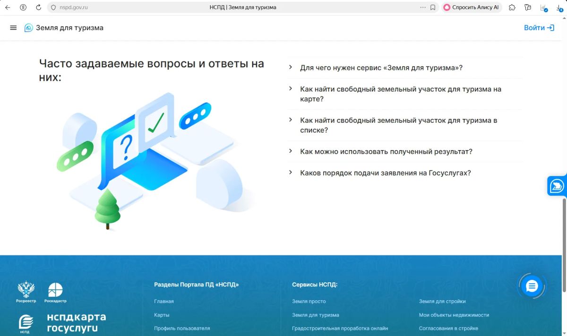Go back with the browser back arrow
Image resolution: width=567 pixels, height=336 pixels.
pyautogui.click(x=8, y=8)
